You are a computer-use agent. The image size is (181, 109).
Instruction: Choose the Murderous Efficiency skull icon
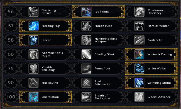139,12
